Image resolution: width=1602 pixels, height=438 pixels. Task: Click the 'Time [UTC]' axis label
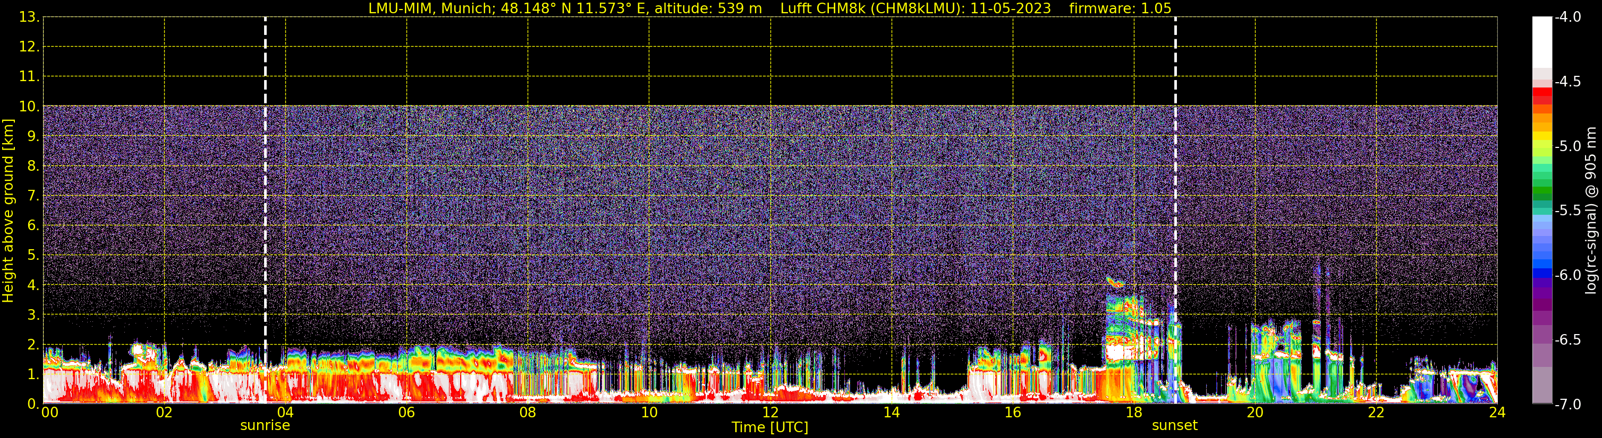click(770, 427)
